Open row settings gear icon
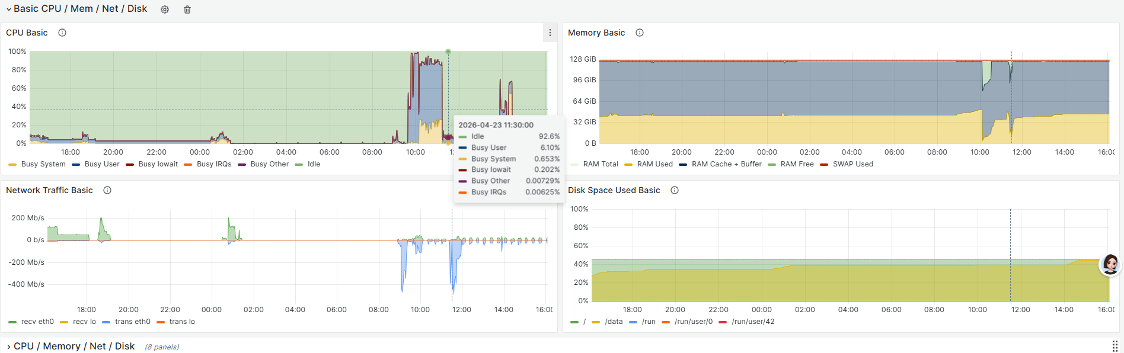This screenshot has width=1124, height=353. pos(165,9)
